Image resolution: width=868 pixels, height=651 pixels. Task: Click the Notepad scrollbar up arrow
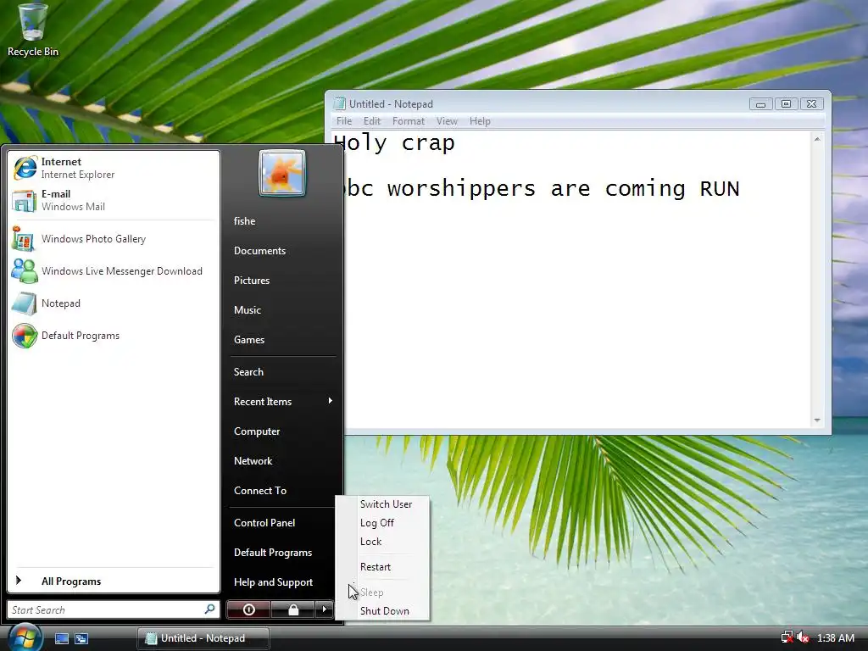point(817,140)
